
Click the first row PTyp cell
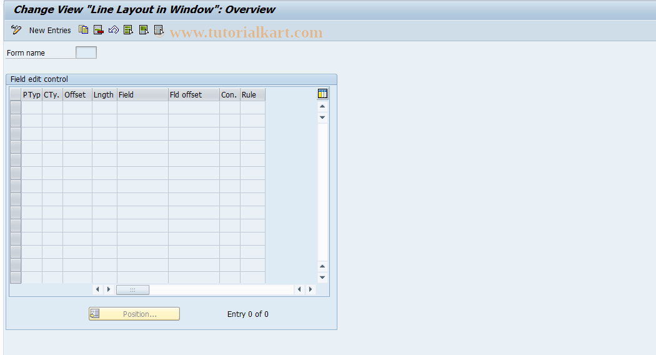(x=32, y=107)
